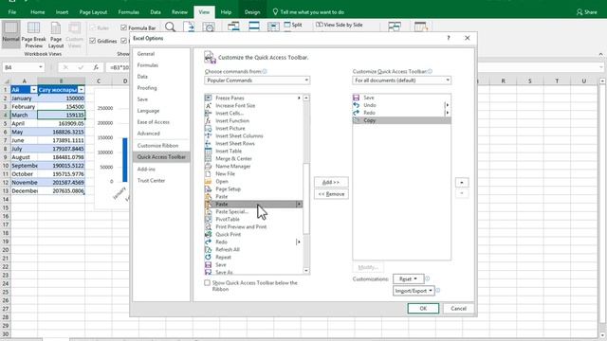Select cell A2 January

[x=24, y=99]
